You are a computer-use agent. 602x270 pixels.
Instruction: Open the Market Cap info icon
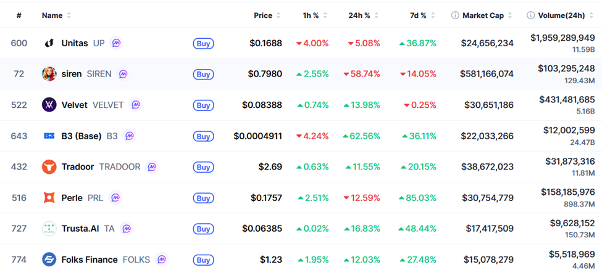455,15
